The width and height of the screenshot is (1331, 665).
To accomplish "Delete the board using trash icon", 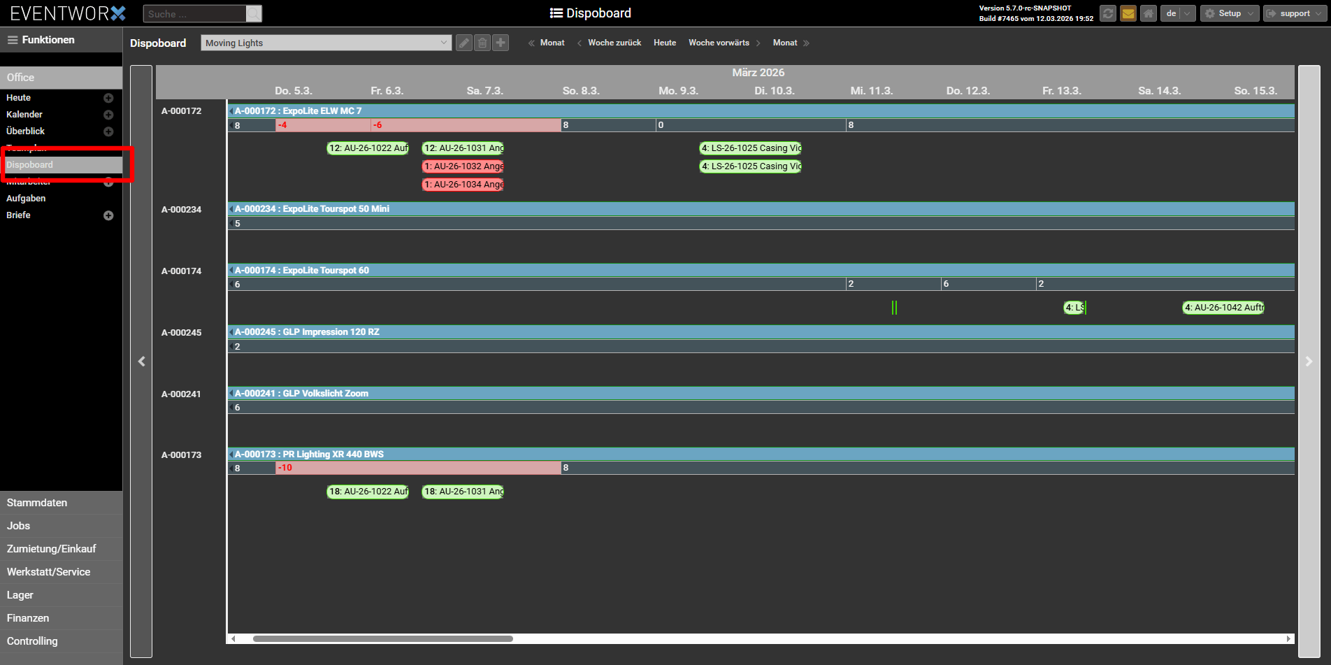I will [482, 43].
